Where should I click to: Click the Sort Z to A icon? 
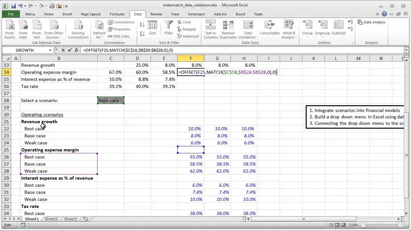coord(142,33)
